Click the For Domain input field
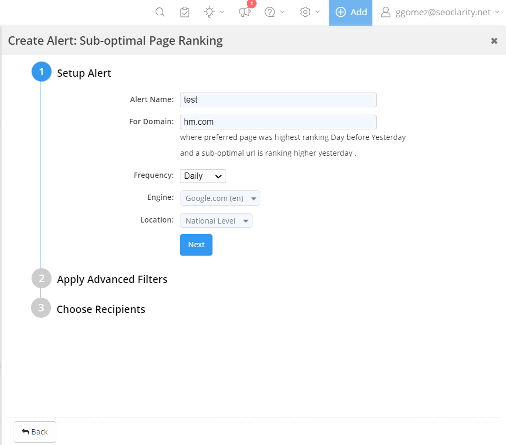506x445 pixels. tap(278, 122)
